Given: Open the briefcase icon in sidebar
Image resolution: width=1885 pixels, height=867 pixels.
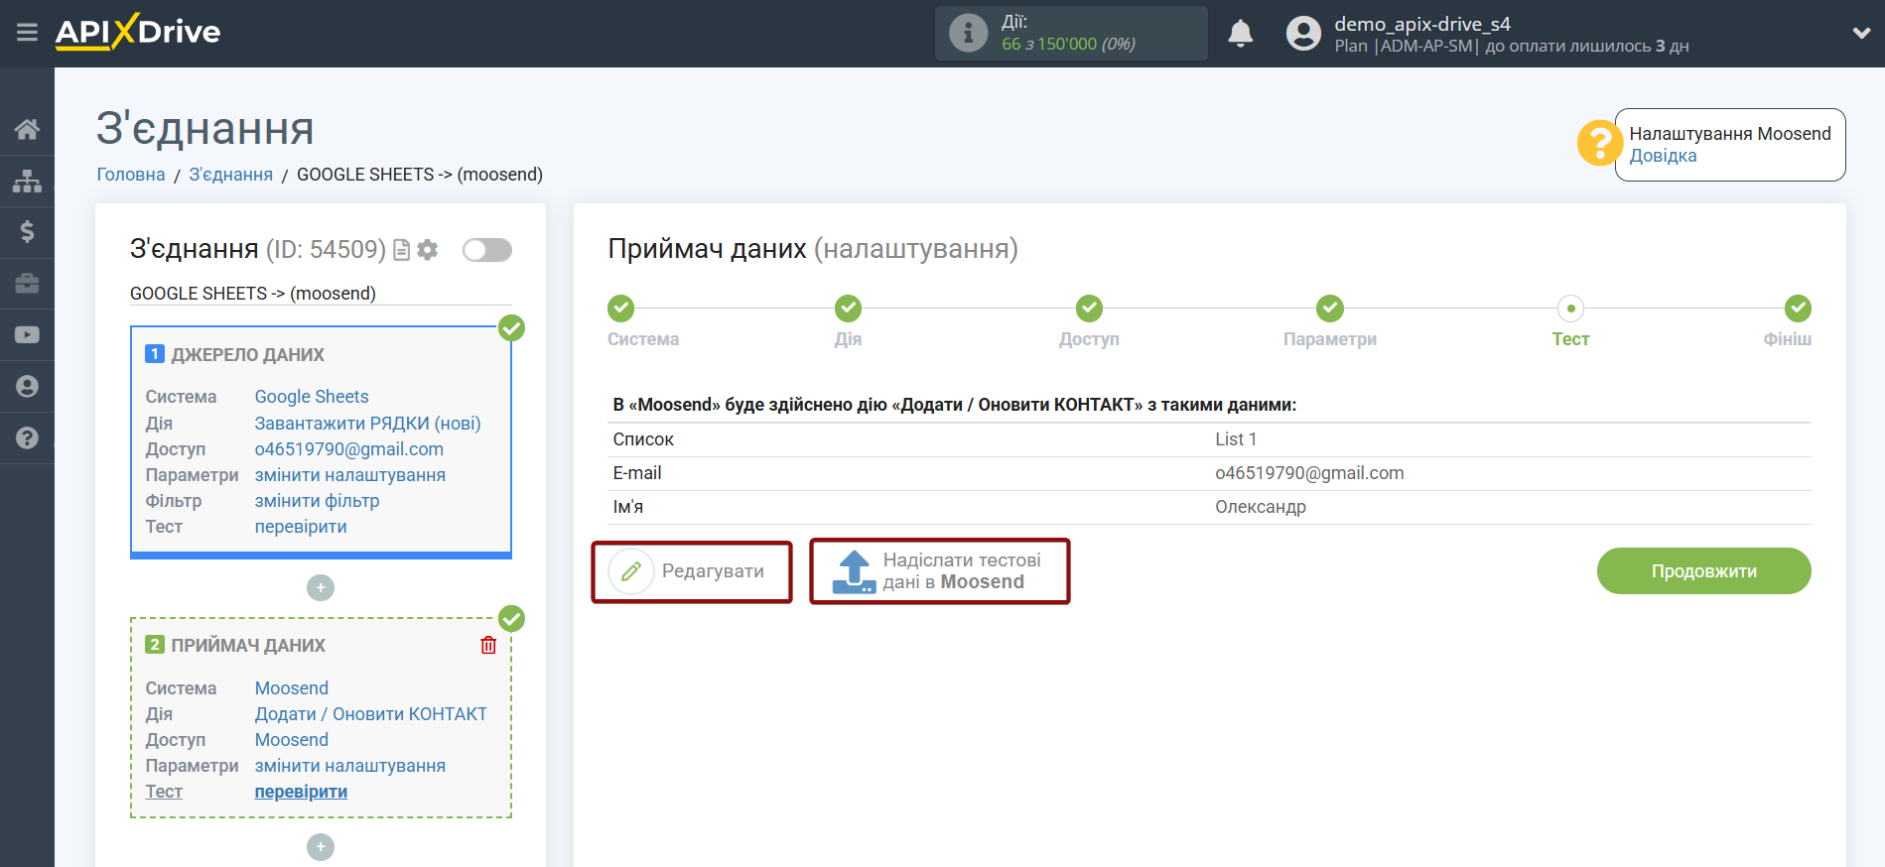Looking at the screenshot, I should (x=27, y=284).
